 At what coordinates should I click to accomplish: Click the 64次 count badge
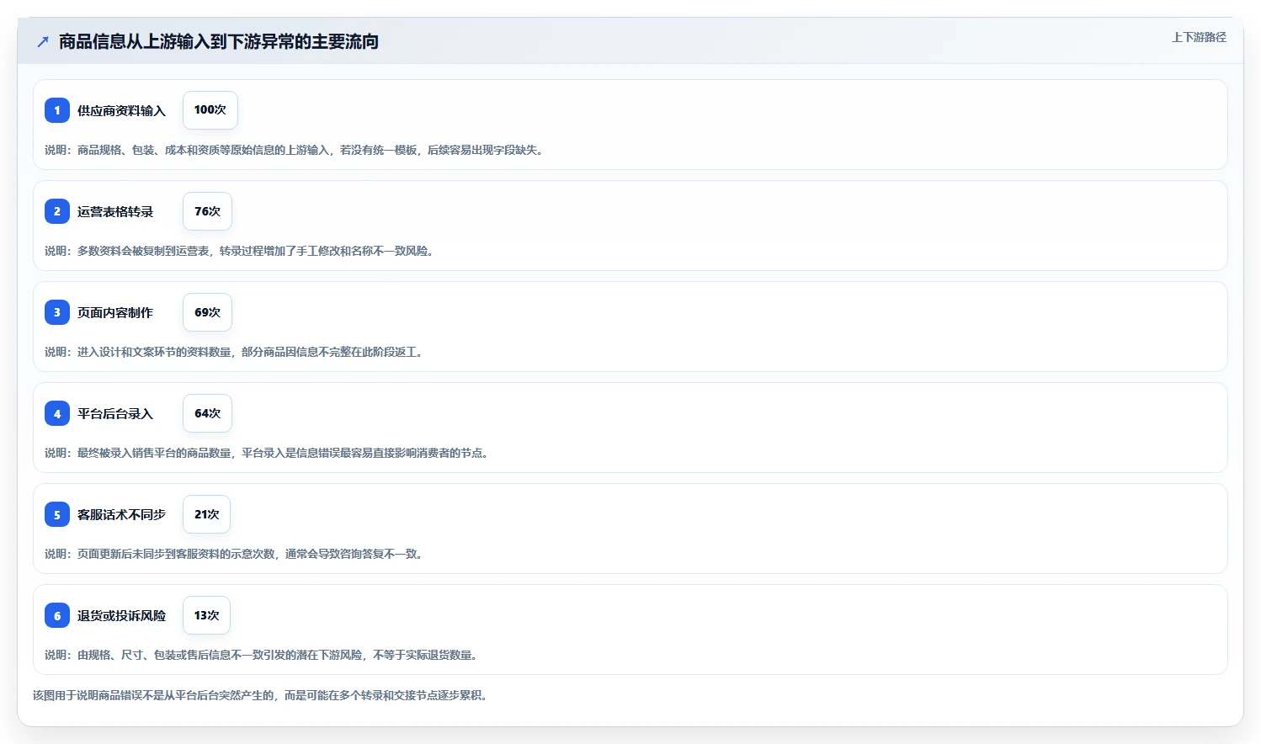pyautogui.click(x=207, y=413)
